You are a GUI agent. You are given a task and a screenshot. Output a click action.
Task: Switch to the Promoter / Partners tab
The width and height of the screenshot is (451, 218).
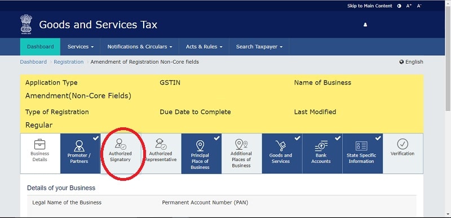point(81,153)
